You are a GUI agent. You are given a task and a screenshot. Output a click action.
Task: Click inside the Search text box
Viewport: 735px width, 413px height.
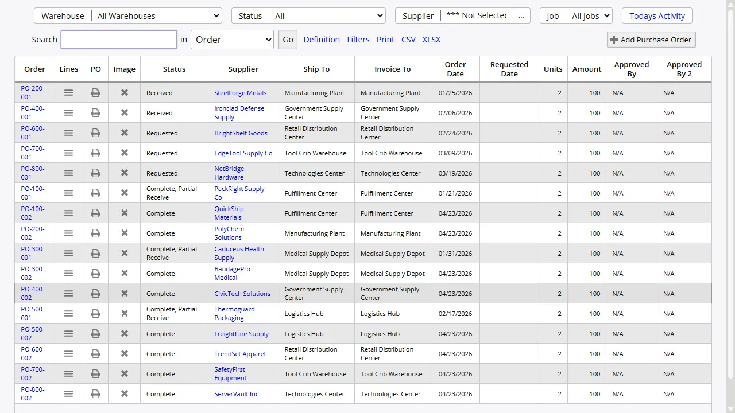(x=118, y=40)
